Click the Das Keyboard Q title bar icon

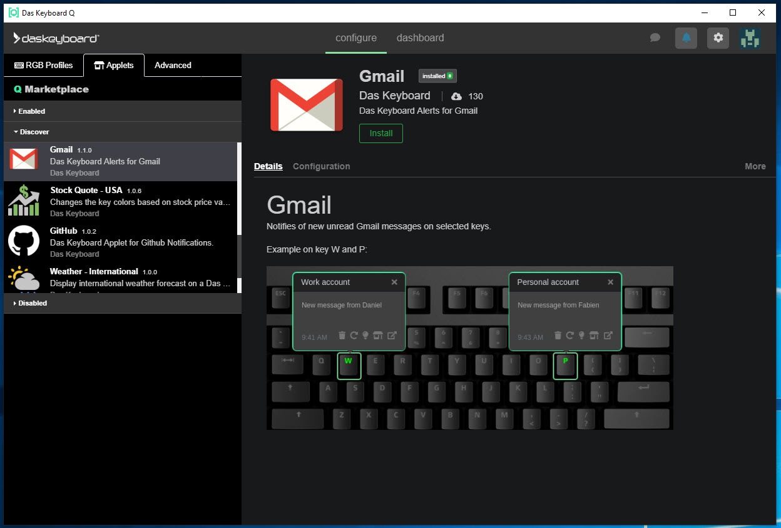point(13,12)
